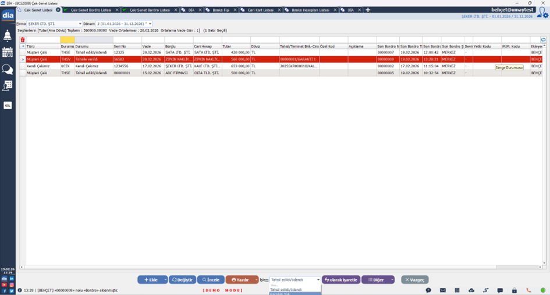The width and height of the screenshot is (550, 295).
Task: Expand the İşlem combo box at the bottom
Action: [318, 280]
